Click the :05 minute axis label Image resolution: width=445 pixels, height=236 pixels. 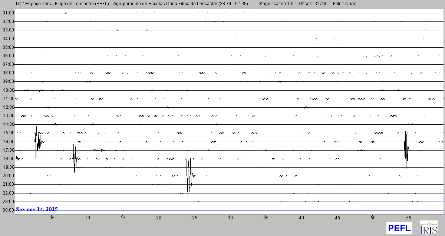tap(51, 218)
